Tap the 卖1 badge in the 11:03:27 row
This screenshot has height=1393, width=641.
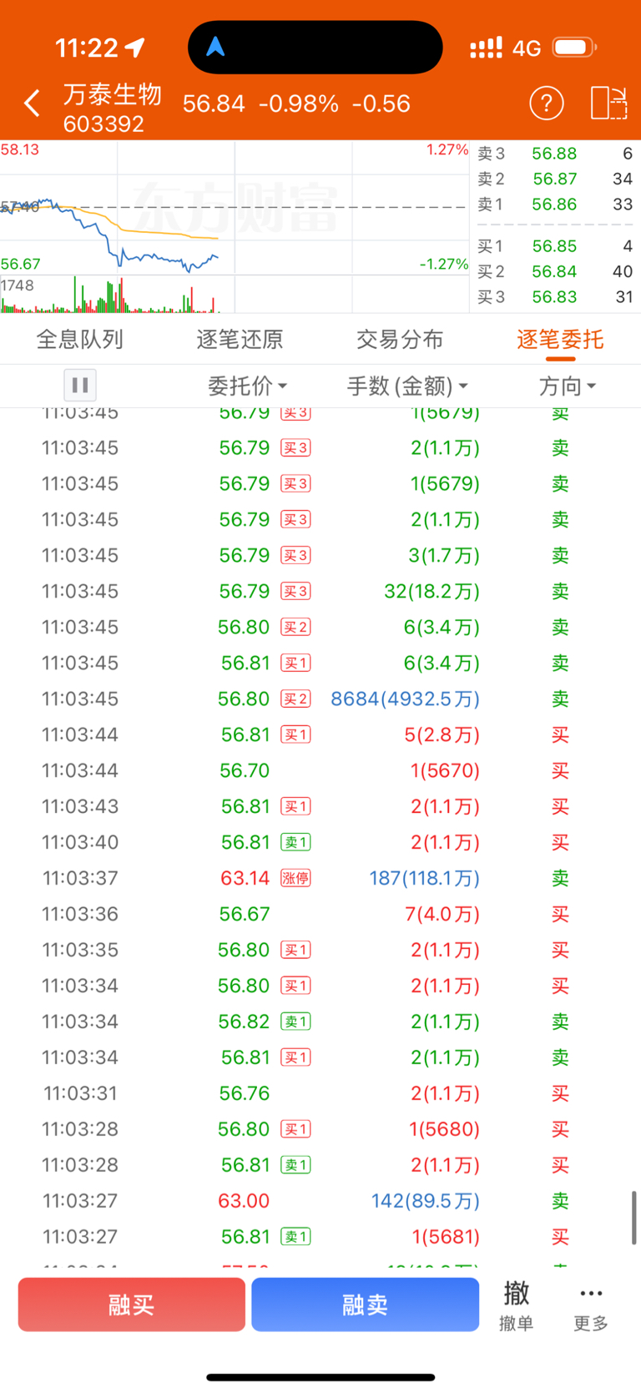point(295,1236)
